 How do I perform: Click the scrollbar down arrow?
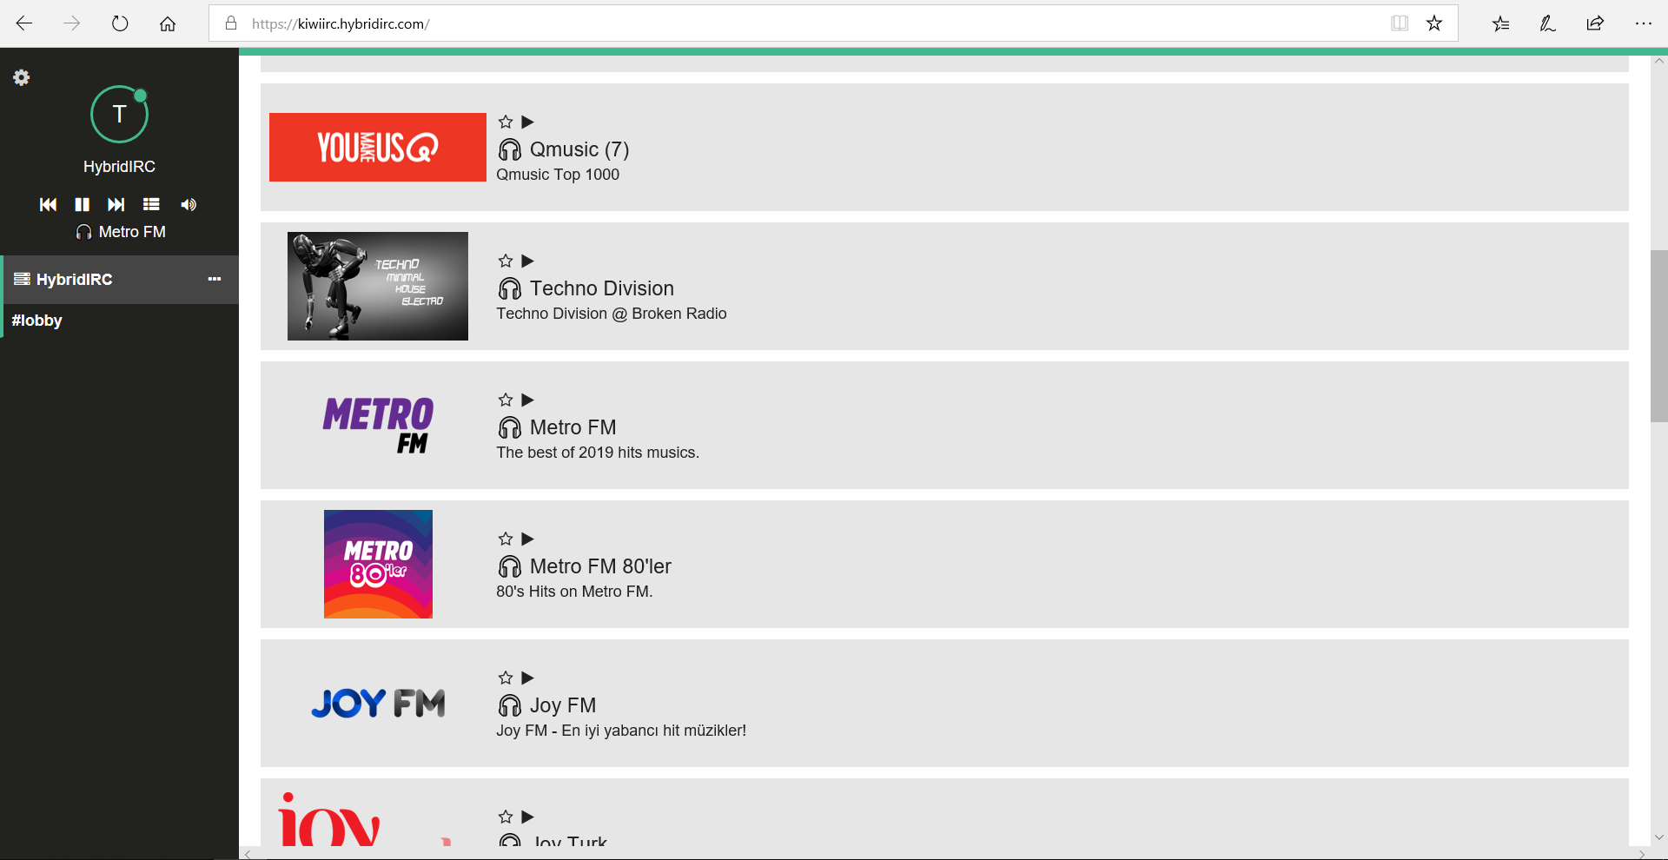[x=1659, y=838]
